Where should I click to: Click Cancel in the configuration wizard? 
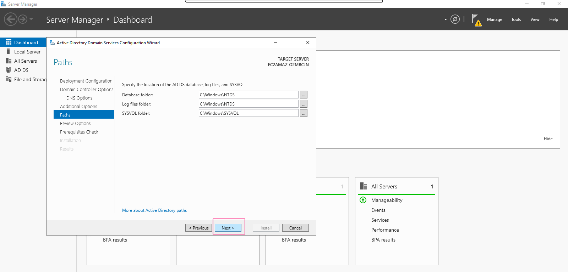(295, 228)
